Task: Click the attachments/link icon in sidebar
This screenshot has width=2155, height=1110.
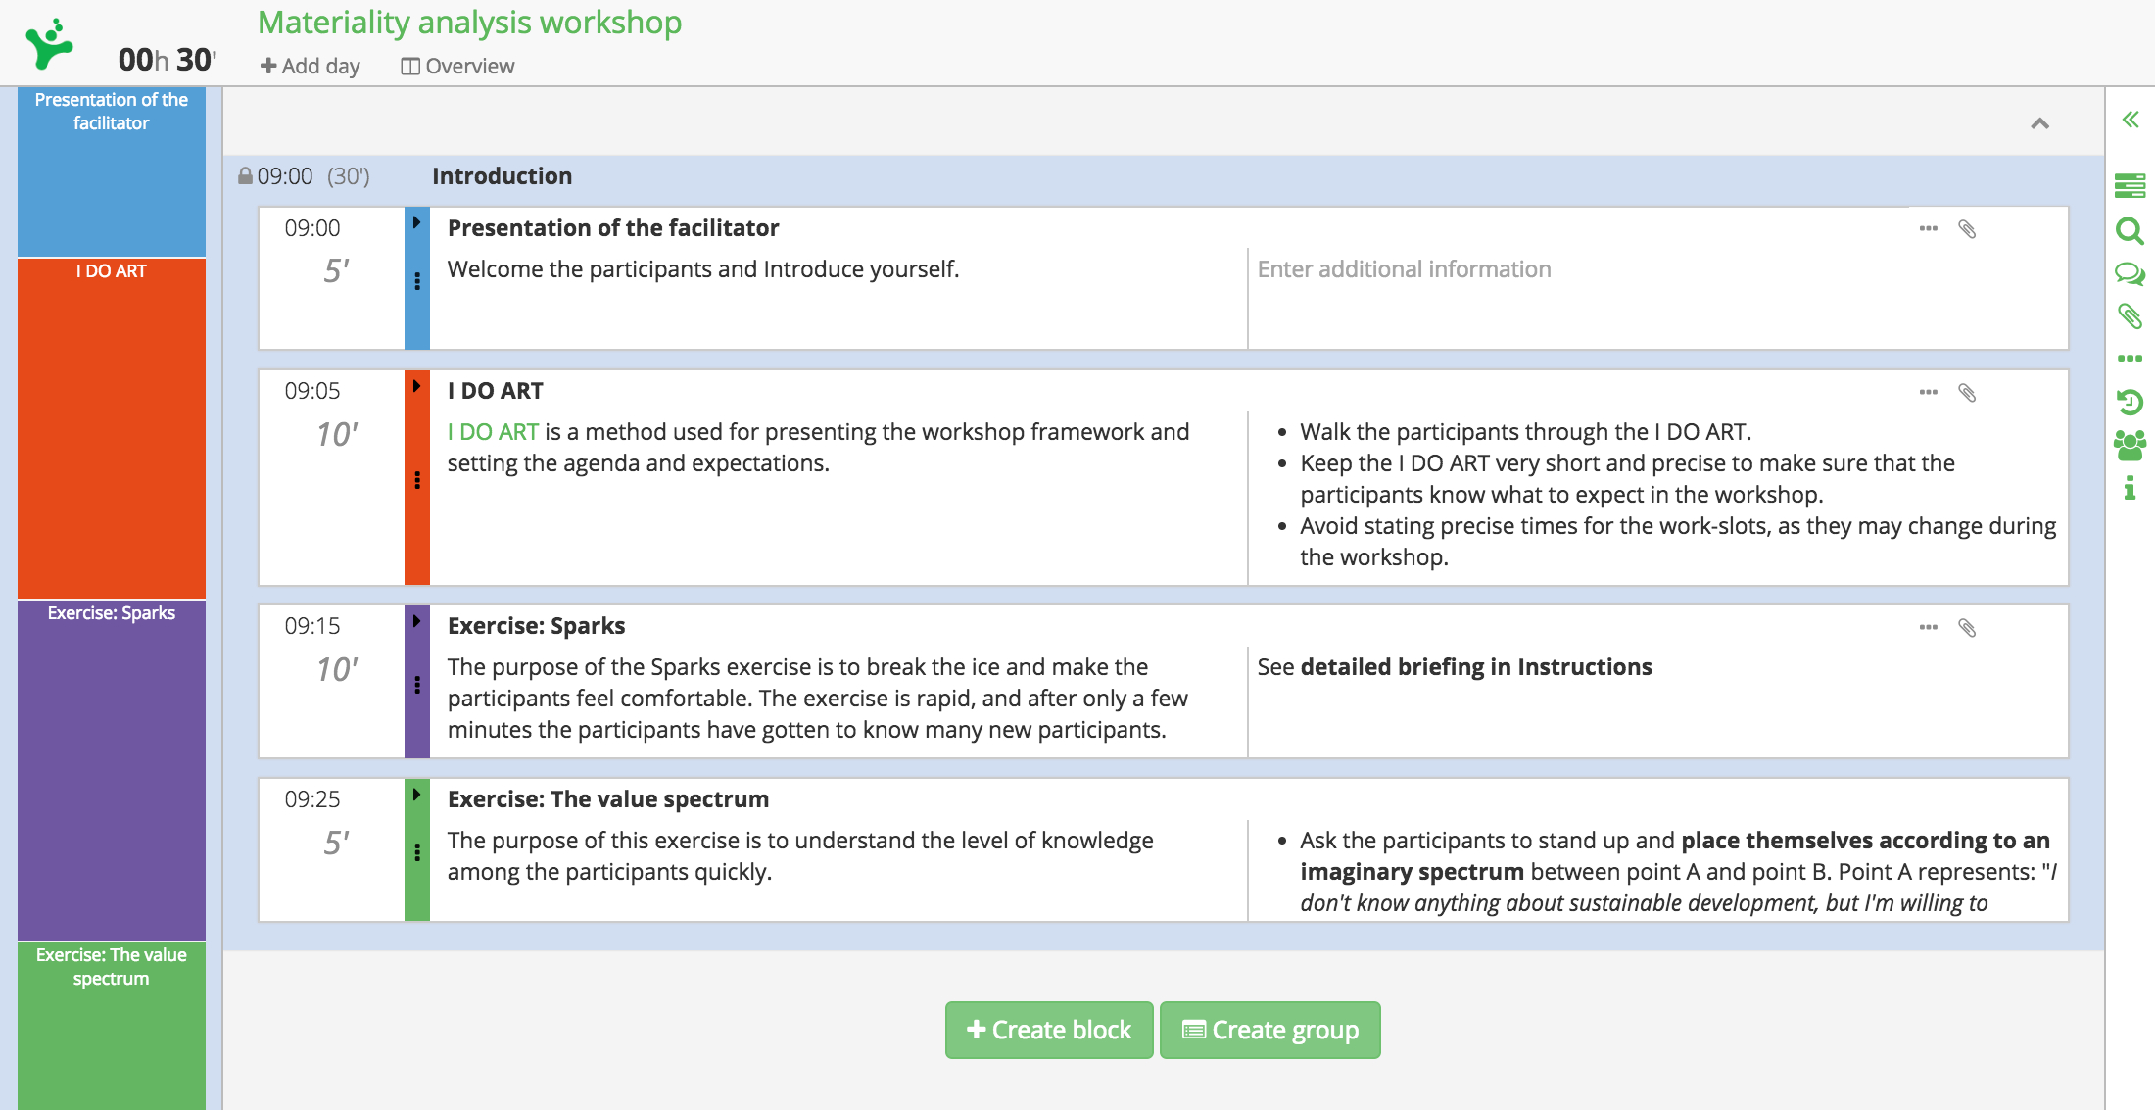Action: coord(2132,315)
